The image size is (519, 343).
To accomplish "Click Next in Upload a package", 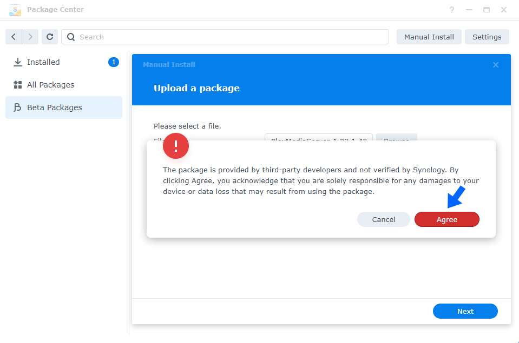I will [465, 311].
